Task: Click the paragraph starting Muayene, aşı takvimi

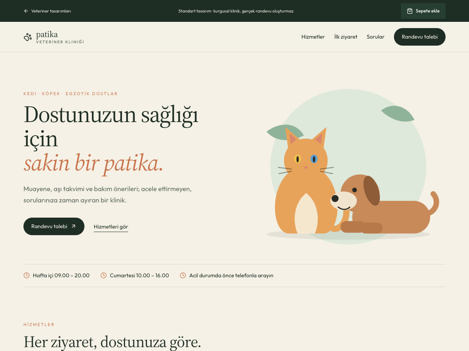Action: pyautogui.click(x=107, y=195)
